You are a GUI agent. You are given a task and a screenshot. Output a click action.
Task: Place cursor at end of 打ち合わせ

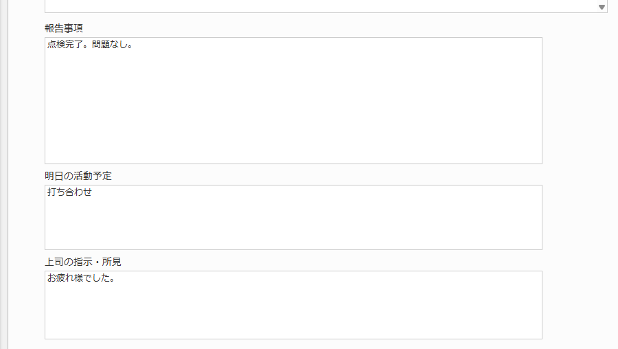tap(93, 192)
